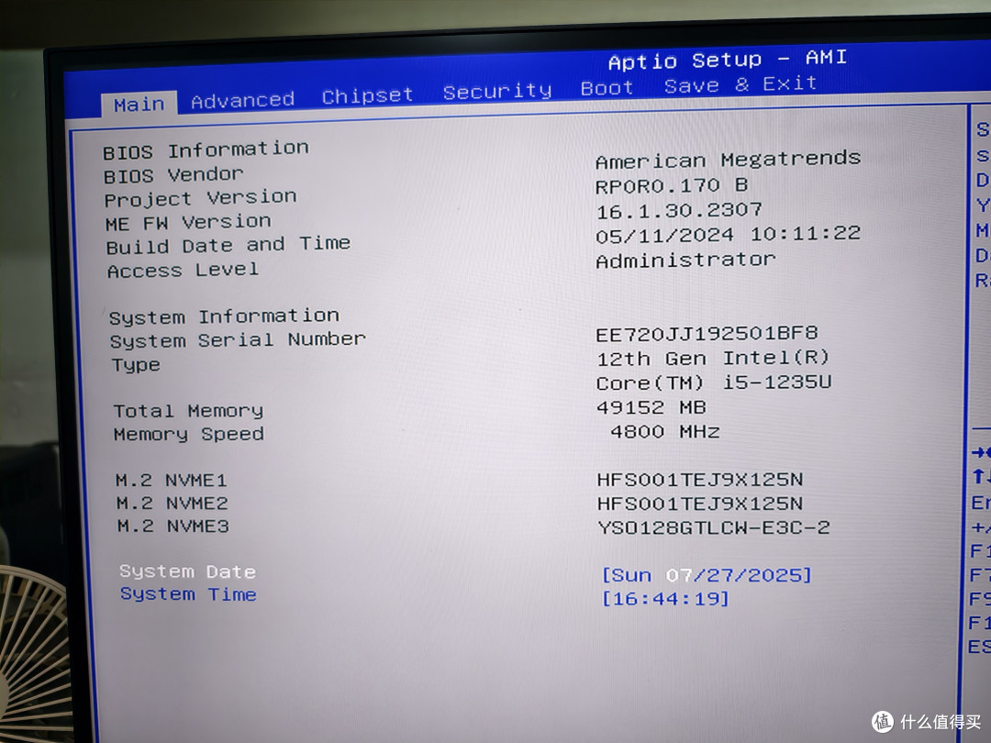Click the 12th Gen Intel(R) text
Image resolution: width=991 pixels, height=743 pixels.
click(x=713, y=359)
